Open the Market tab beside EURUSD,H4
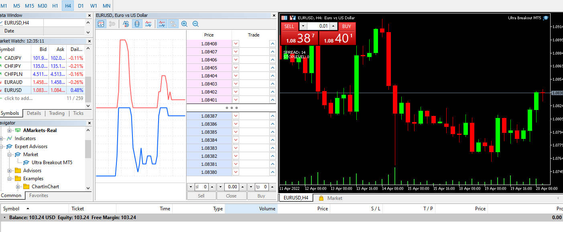The image size is (563, 232). (330, 198)
